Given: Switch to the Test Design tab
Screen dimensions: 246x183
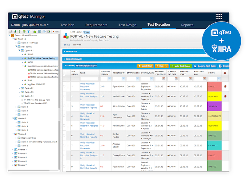Looking at the screenshot, I should coord(127,25).
